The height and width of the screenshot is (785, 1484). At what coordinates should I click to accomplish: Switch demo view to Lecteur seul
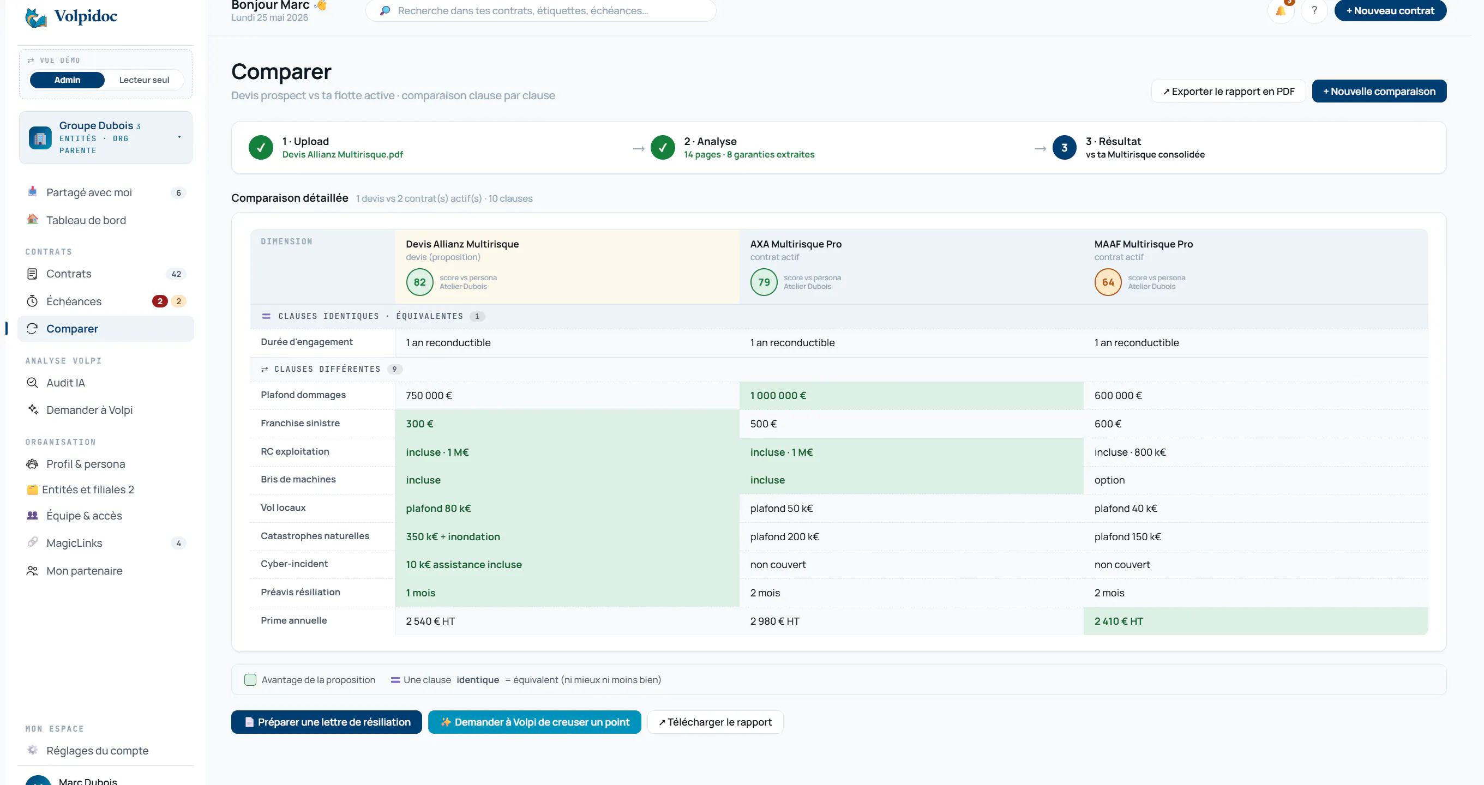144,80
